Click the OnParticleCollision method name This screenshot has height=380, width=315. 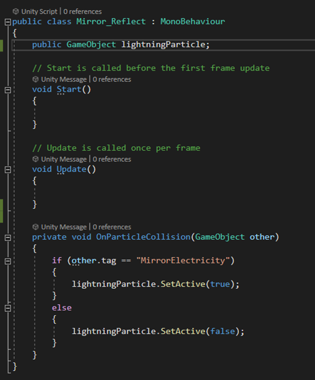143,237
